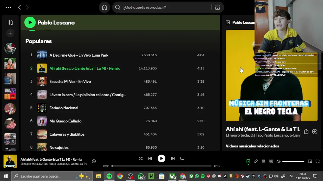Open WhatsApp taskbar icon with 99+ badge
This screenshot has height=181, width=323.
point(142,176)
